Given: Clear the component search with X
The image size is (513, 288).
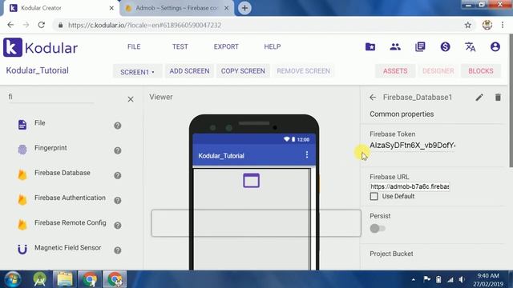Looking at the screenshot, I should coord(131,99).
